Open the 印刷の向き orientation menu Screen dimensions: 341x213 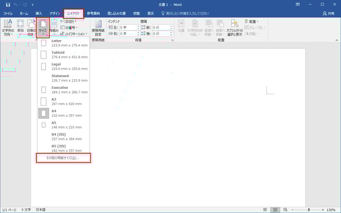31,27
